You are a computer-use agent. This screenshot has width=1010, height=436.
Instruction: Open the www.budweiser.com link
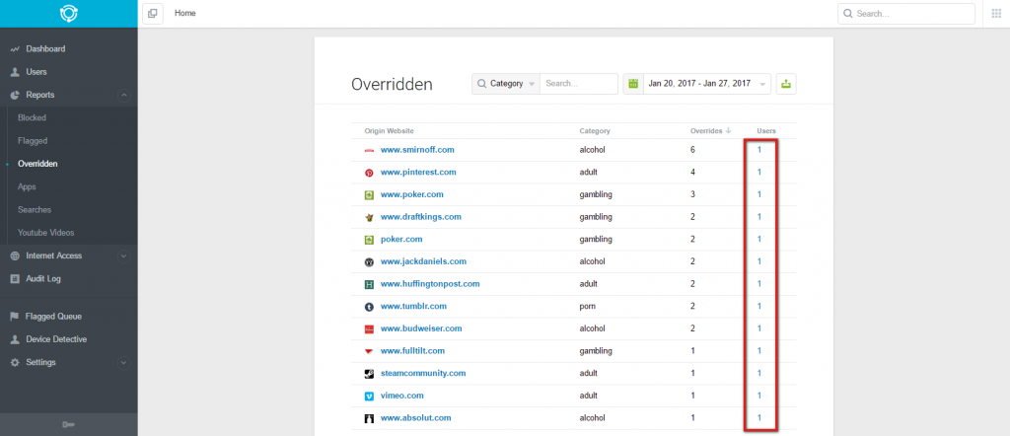[x=421, y=328]
